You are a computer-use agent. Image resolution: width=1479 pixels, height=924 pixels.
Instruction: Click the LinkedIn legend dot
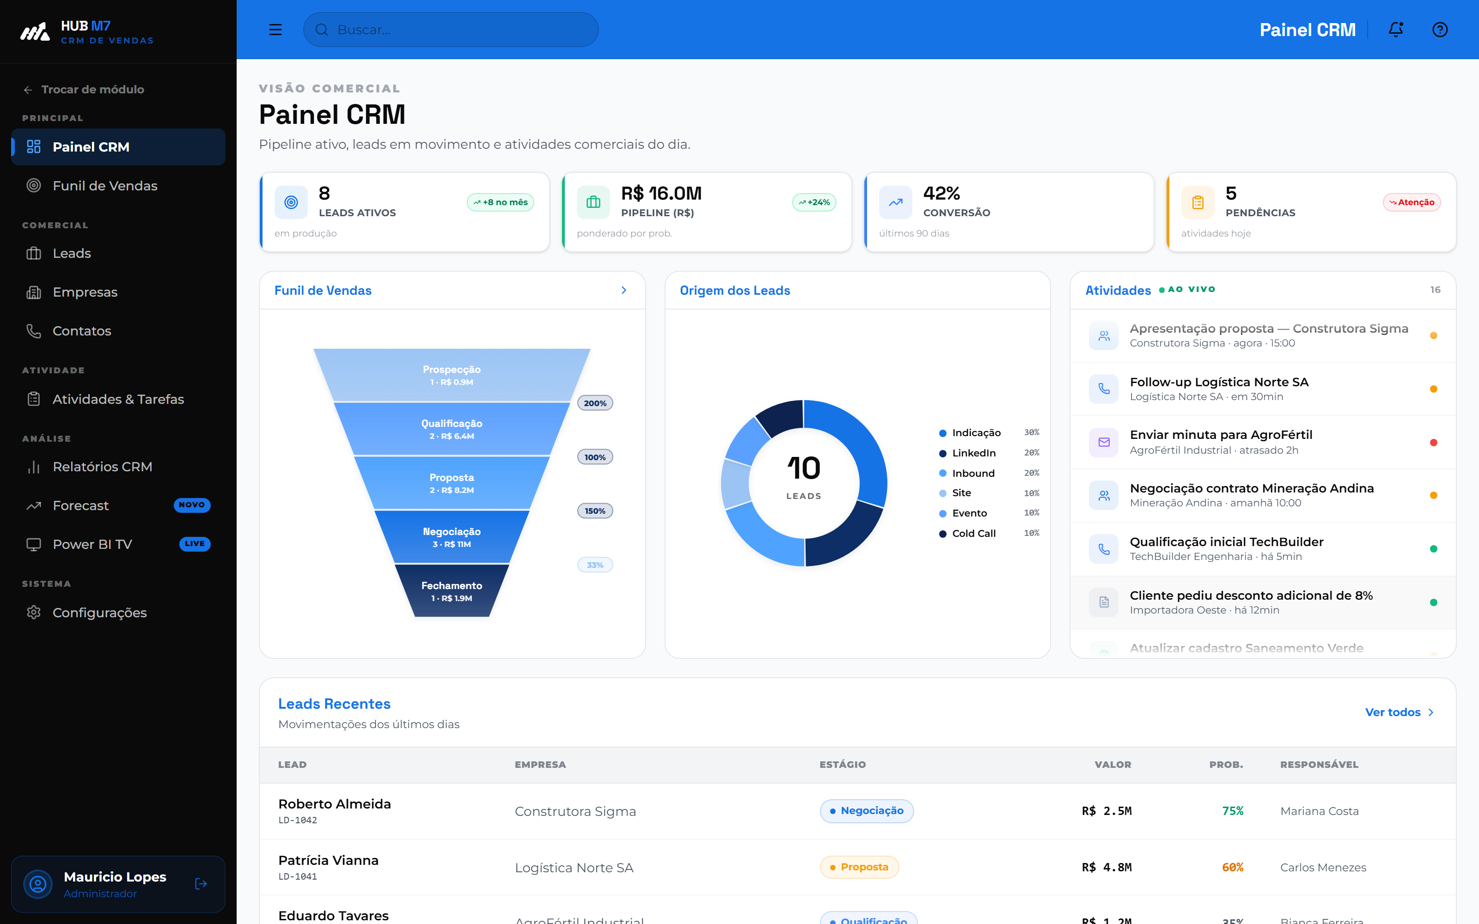942,453
